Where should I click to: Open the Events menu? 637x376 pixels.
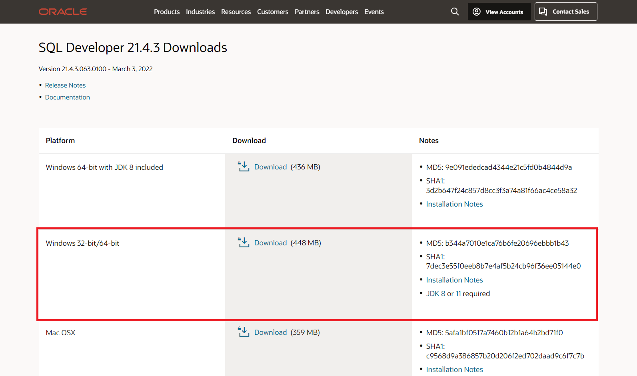coord(374,12)
